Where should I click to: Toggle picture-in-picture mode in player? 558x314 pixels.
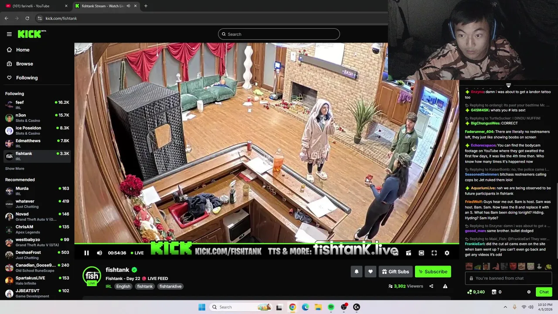pos(395,253)
